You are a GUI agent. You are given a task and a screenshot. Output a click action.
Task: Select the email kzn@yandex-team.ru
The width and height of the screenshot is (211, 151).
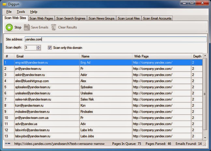click(x=29, y=106)
